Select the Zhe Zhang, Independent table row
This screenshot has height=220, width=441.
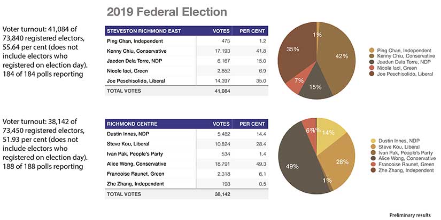pos(187,184)
